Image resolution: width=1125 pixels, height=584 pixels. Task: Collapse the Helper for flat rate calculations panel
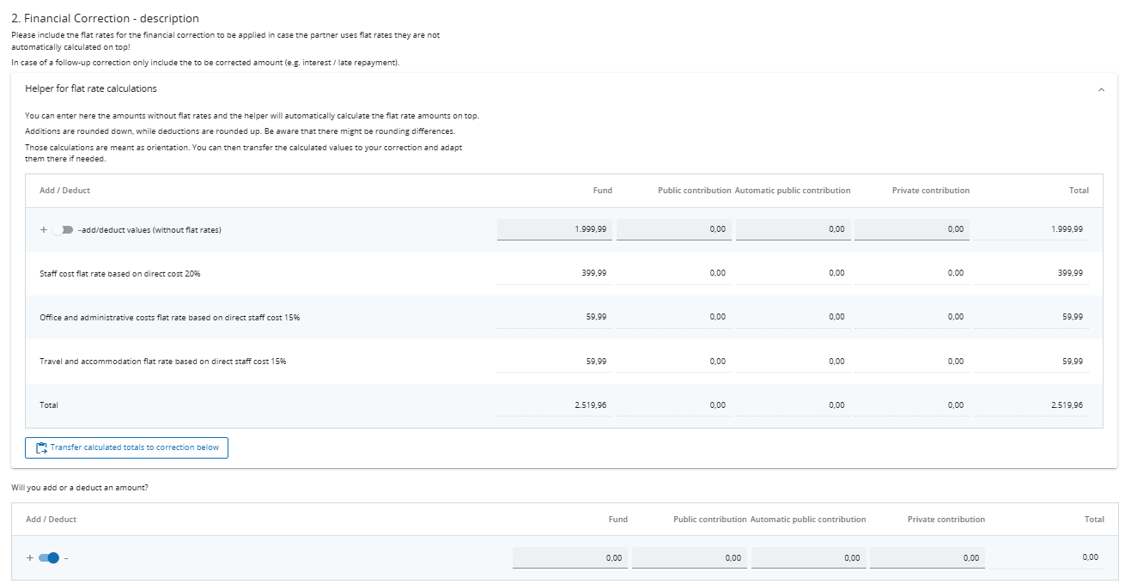(1100, 89)
